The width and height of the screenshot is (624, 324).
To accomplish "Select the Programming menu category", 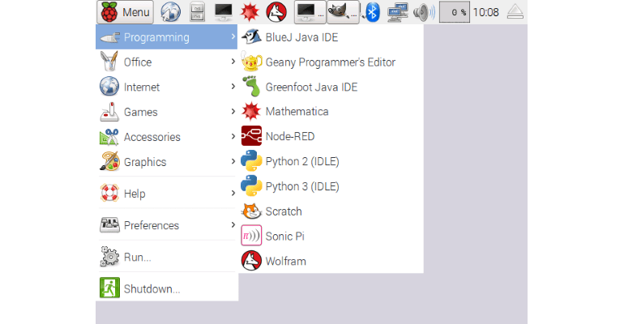I will click(x=166, y=37).
